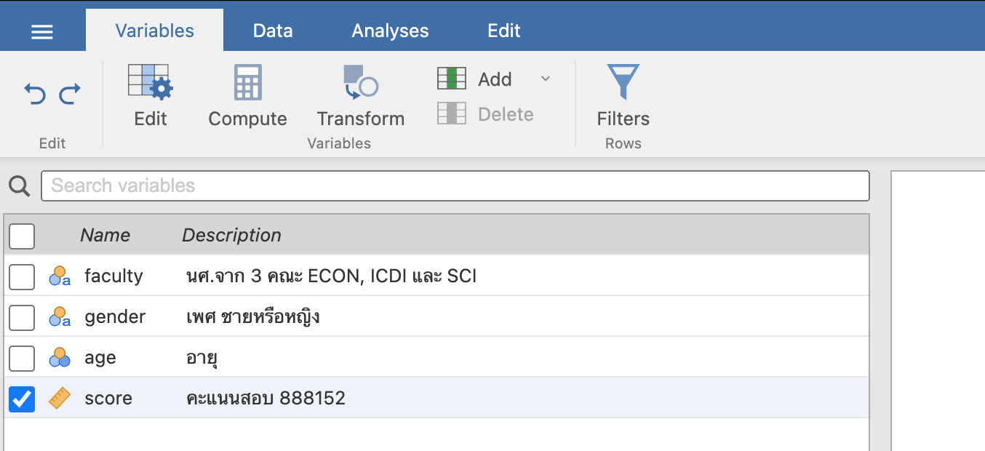Tick the gender variable checkbox

pos(22,317)
